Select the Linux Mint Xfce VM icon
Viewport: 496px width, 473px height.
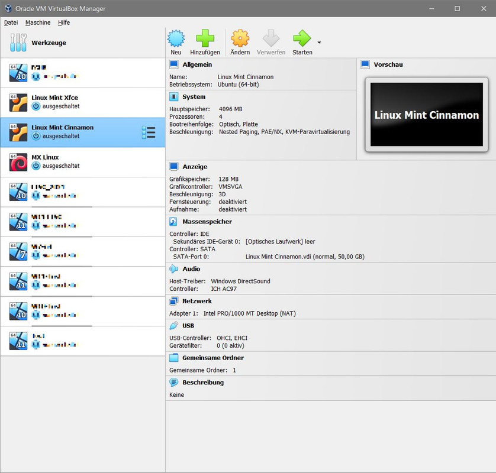coord(18,102)
